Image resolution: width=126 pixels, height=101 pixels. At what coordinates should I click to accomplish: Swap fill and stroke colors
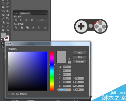point(8,33)
